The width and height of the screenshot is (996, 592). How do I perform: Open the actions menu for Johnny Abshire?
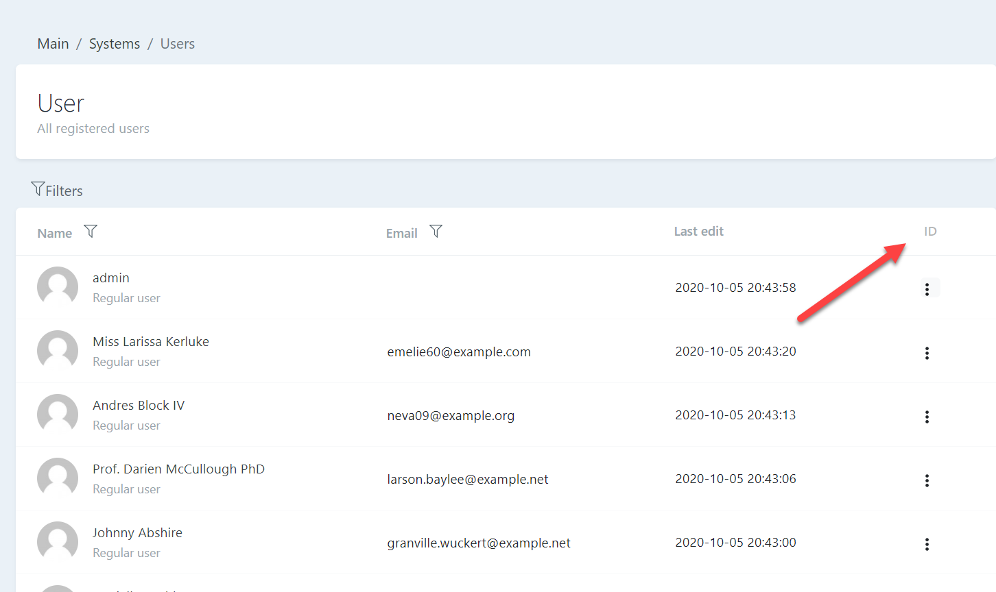click(x=927, y=544)
